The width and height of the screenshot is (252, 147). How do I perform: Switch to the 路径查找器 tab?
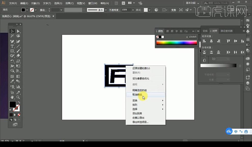click(x=227, y=31)
